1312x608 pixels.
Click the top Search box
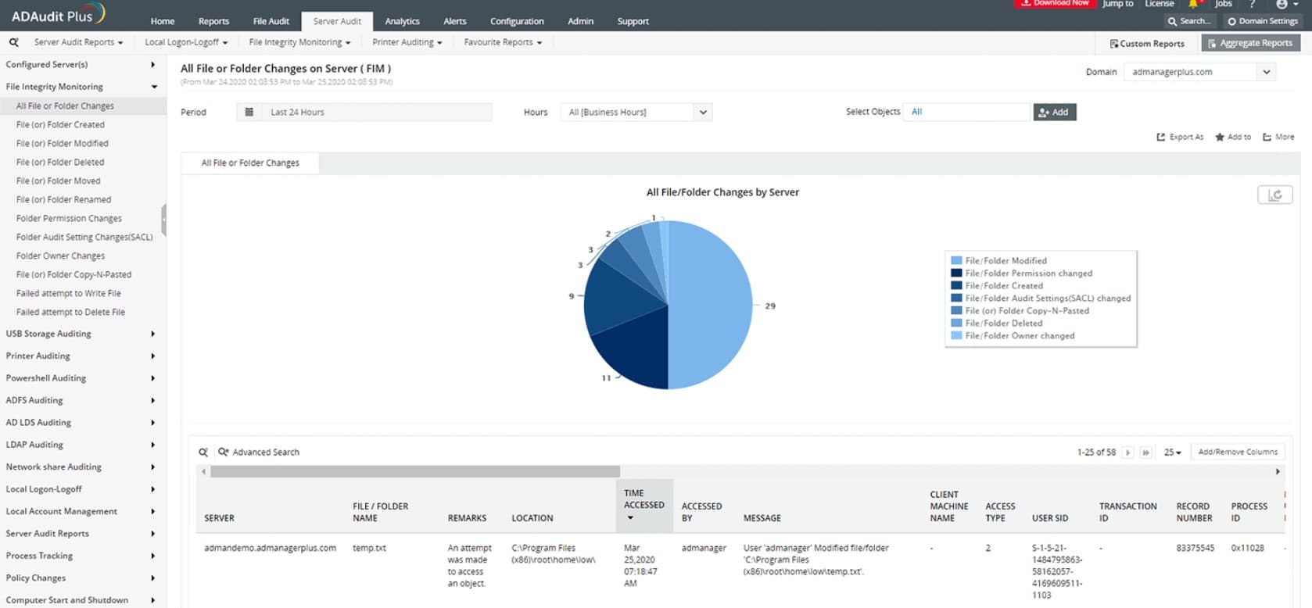(x=1190, y=21)
